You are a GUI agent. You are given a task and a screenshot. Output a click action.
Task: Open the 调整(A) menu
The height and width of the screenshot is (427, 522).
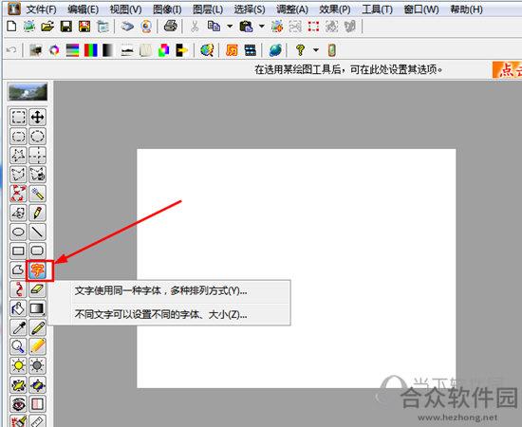point(292,9)
